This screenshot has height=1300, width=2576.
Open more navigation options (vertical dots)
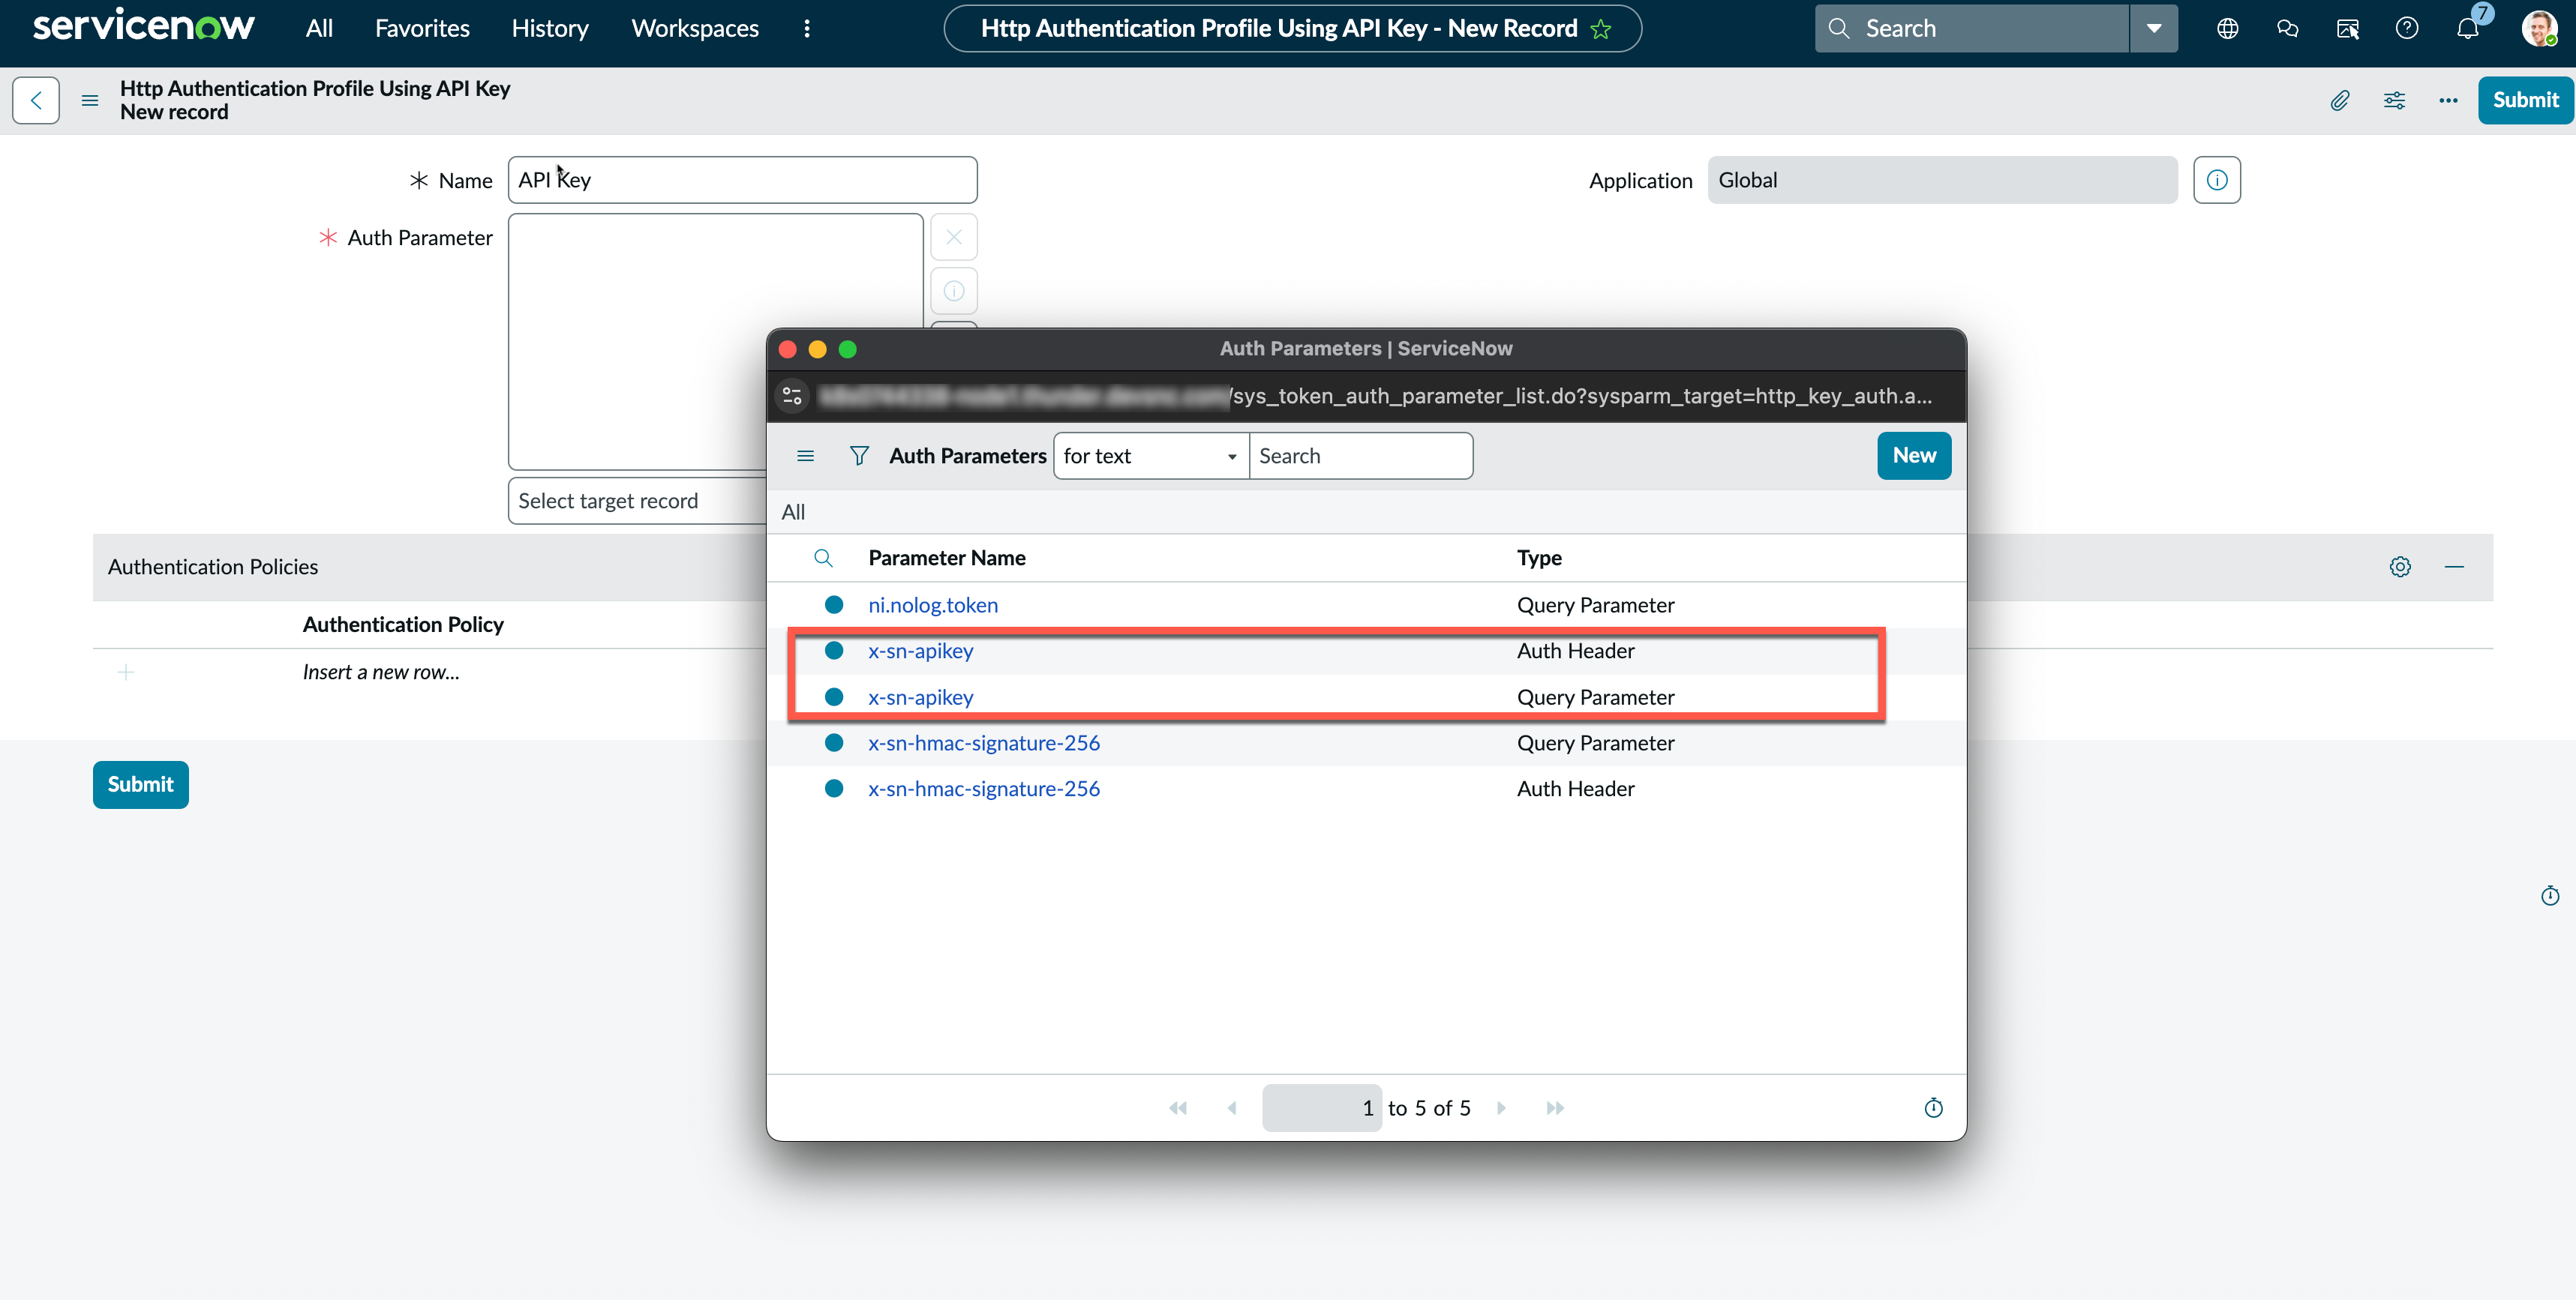tap(807, 28)
